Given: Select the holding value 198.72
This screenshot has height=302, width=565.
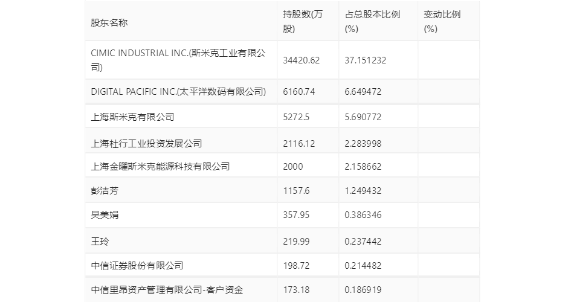Looking at the screenshot, I should pyautogui.click(x=296, y=266).
